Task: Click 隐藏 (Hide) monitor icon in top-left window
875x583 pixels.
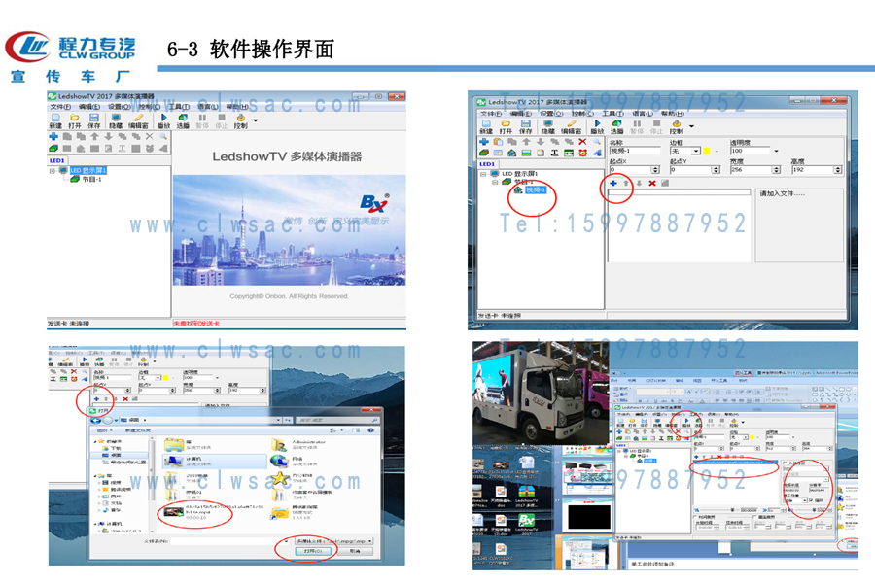Action: [x=116, y=120]
